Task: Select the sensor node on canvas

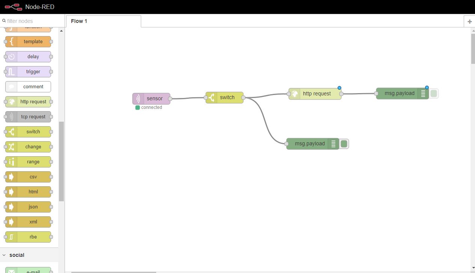Action: pos(151,99)
